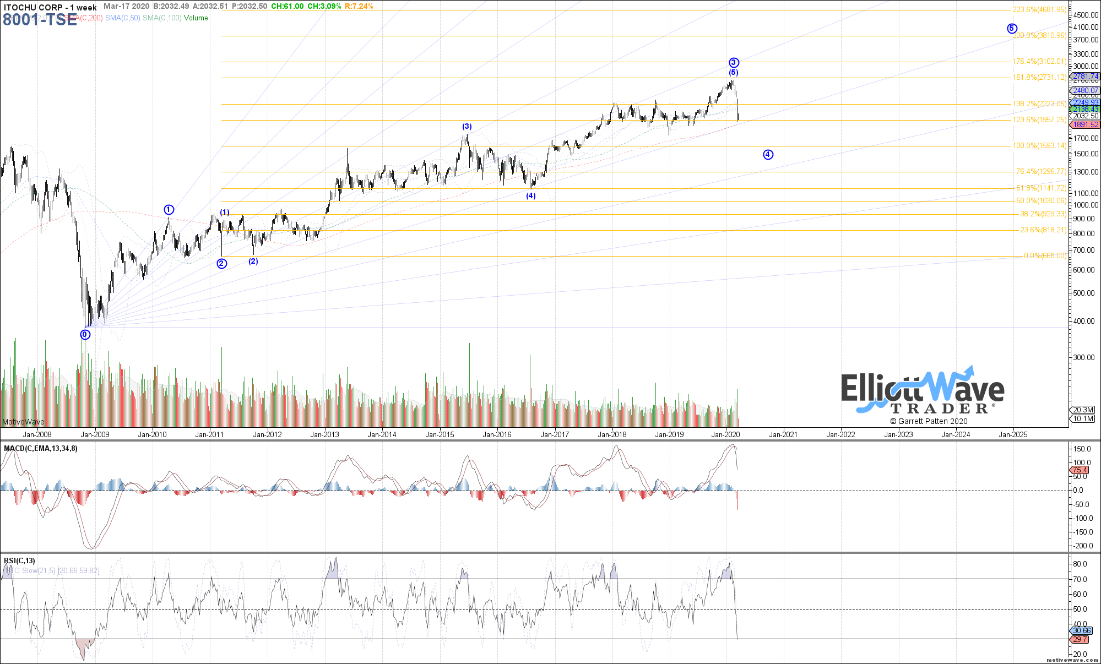Select the 2138.43 green price tag
The image size is (1101, 664).
[x=1085, y=109]
